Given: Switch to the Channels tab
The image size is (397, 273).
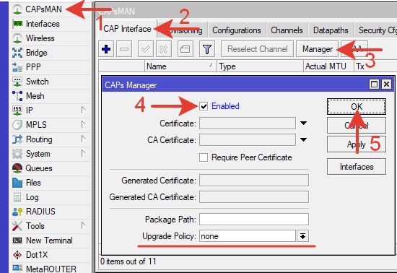Looking at the screenshot, I should tap(287, 30).
